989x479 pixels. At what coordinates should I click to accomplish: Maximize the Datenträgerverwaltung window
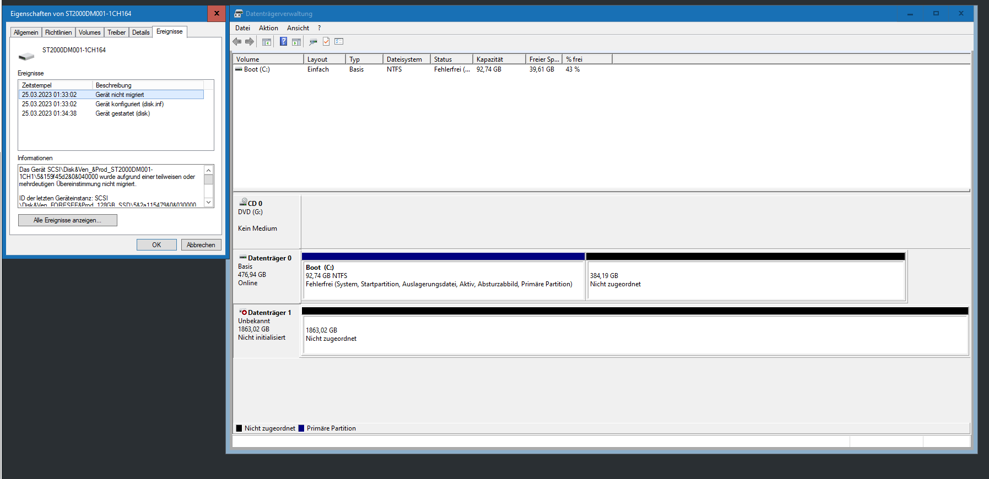pyautogui.click(x=936, y=14)
